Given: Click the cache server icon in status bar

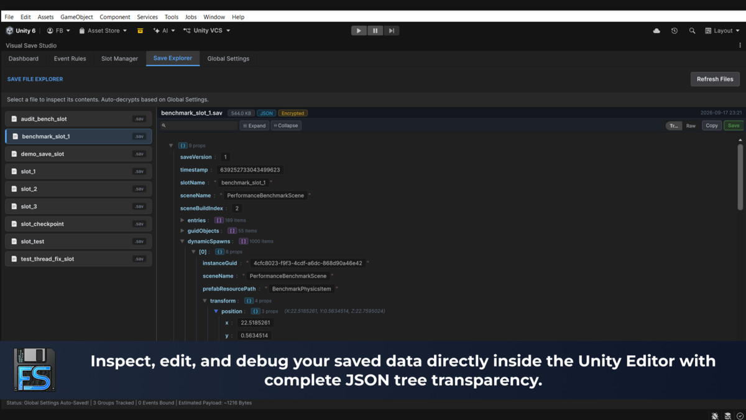Looking at the screenshot, I should click(728, 416).
